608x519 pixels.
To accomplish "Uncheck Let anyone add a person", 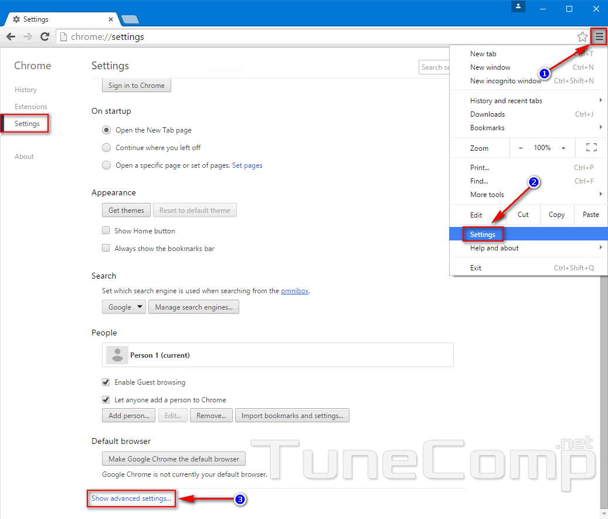I will (x=106, y=399).
